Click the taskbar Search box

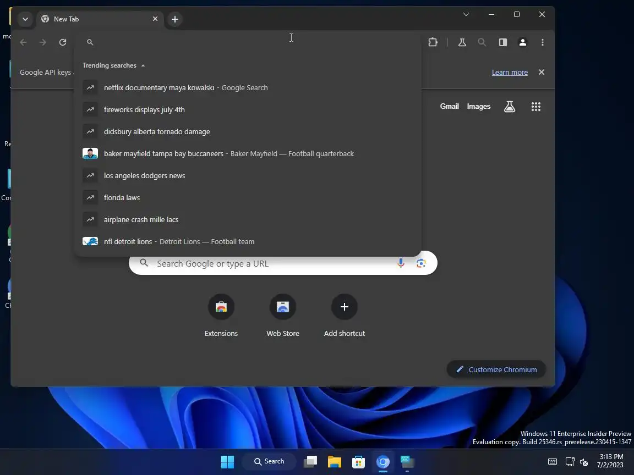[x=269, y=461]
